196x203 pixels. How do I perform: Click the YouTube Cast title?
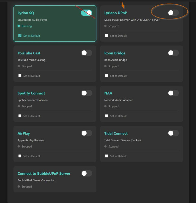(x=29, y=53)
